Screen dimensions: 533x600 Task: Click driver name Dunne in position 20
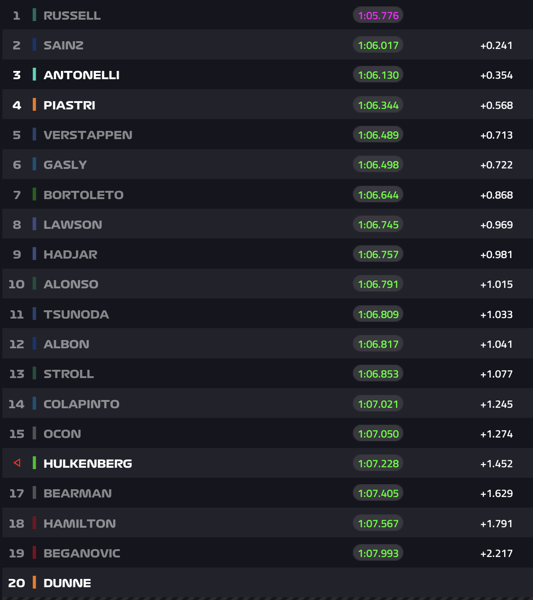coord(67,583)
